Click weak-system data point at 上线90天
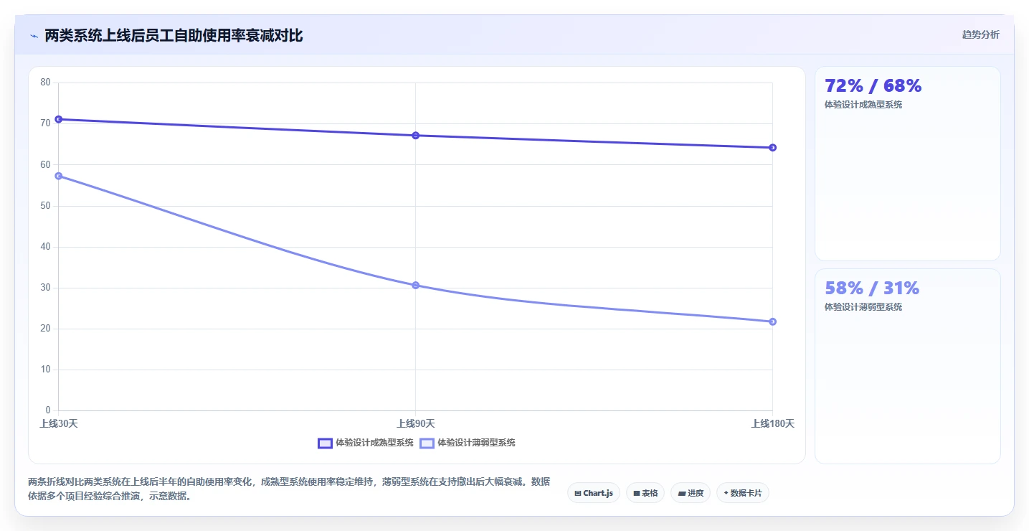The width and height of the screenshot is (1029, 531). click(415, 286)
